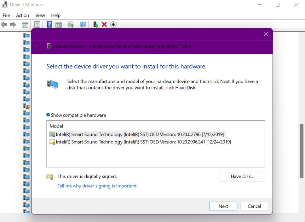The height and width of the screenshot is (222, 305).
Task: Click the Scan for hardware changes icon
Action: point(83,24)
